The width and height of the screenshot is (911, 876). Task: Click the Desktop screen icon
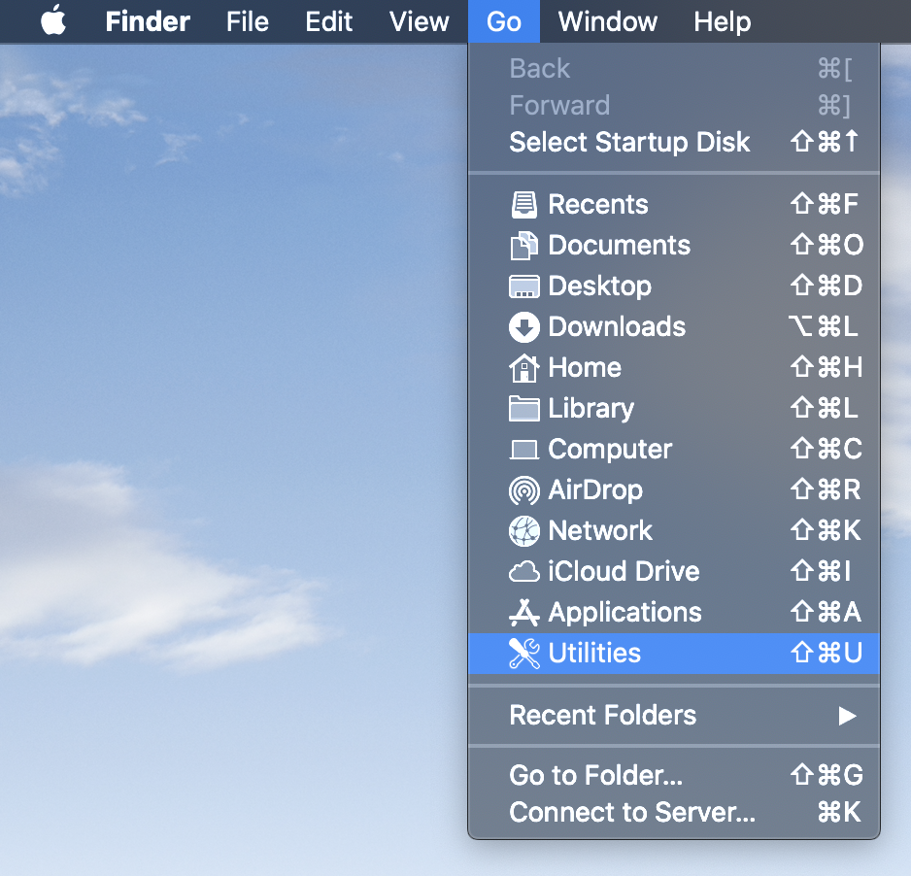pyautogui.click(x=523, y=286)
